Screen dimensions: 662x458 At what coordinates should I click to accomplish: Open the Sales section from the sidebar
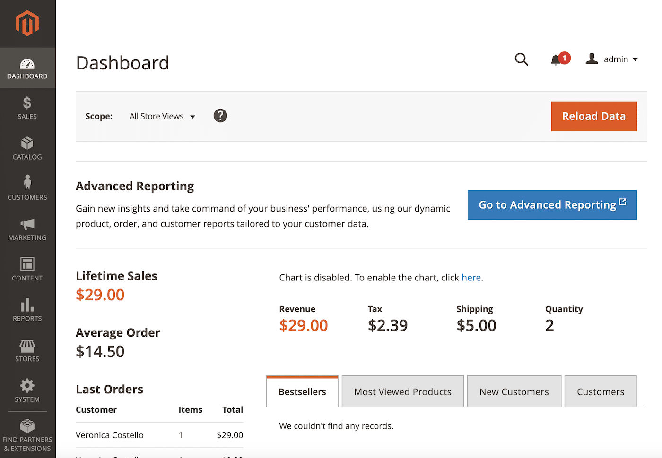click(x=27, y=108)
